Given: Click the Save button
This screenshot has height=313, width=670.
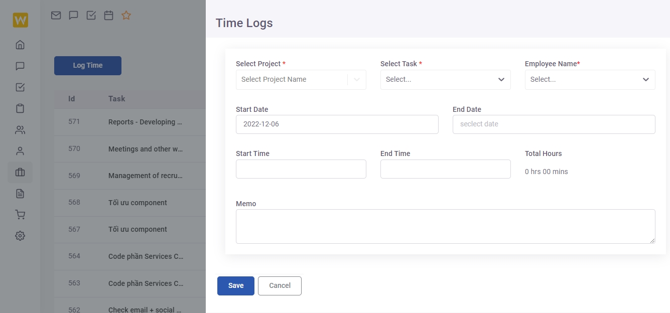Looking at the screenshot, I should point(236,286).
